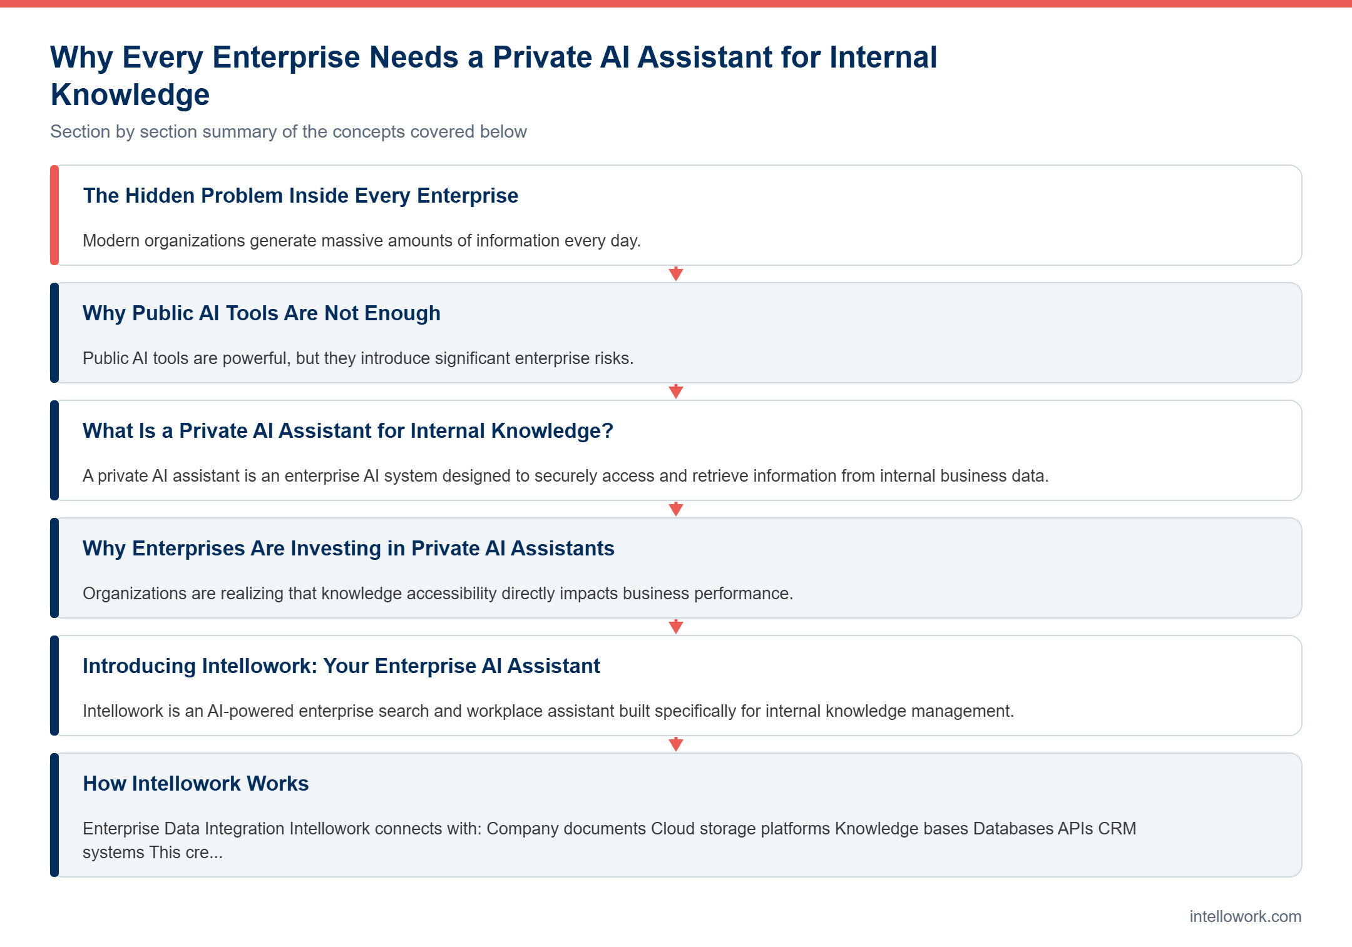
Task: Click the heading 'Why Public AI Tools Are Not Enough'
Action: point(262,313)
